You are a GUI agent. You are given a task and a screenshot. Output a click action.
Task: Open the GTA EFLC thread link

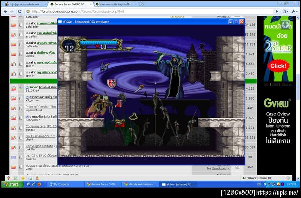41,156
